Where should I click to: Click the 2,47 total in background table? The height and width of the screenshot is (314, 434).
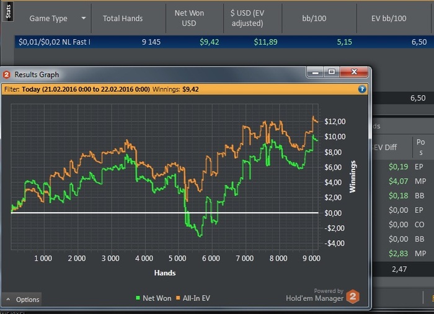[x=399, y=269]
